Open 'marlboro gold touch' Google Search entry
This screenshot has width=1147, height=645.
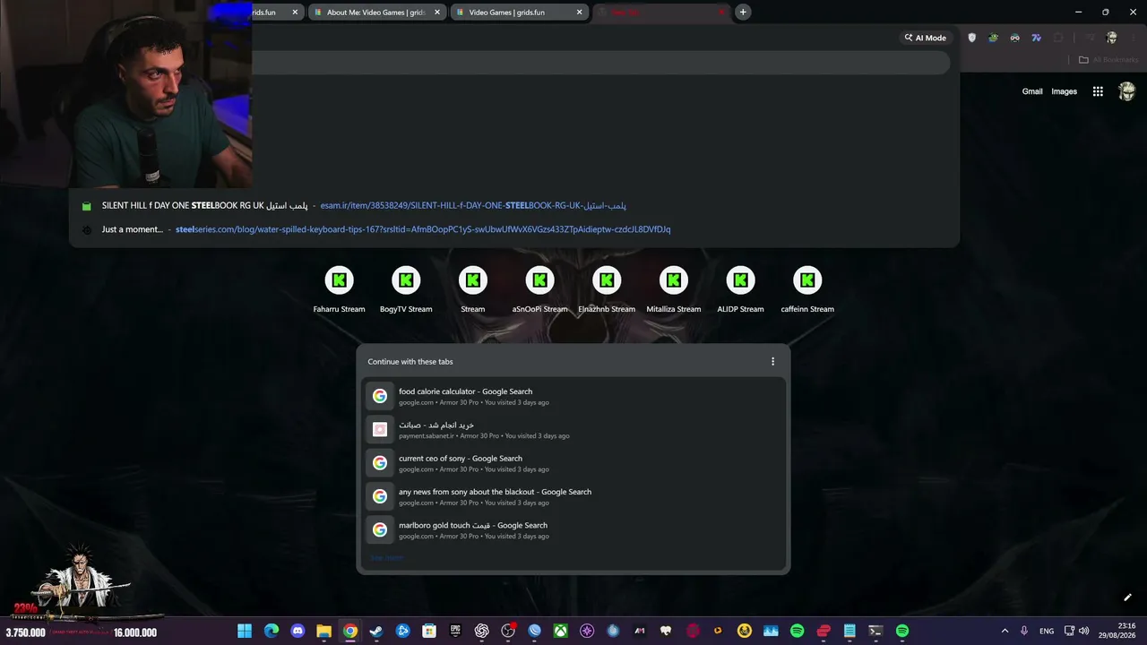click(x=573, y=530)
